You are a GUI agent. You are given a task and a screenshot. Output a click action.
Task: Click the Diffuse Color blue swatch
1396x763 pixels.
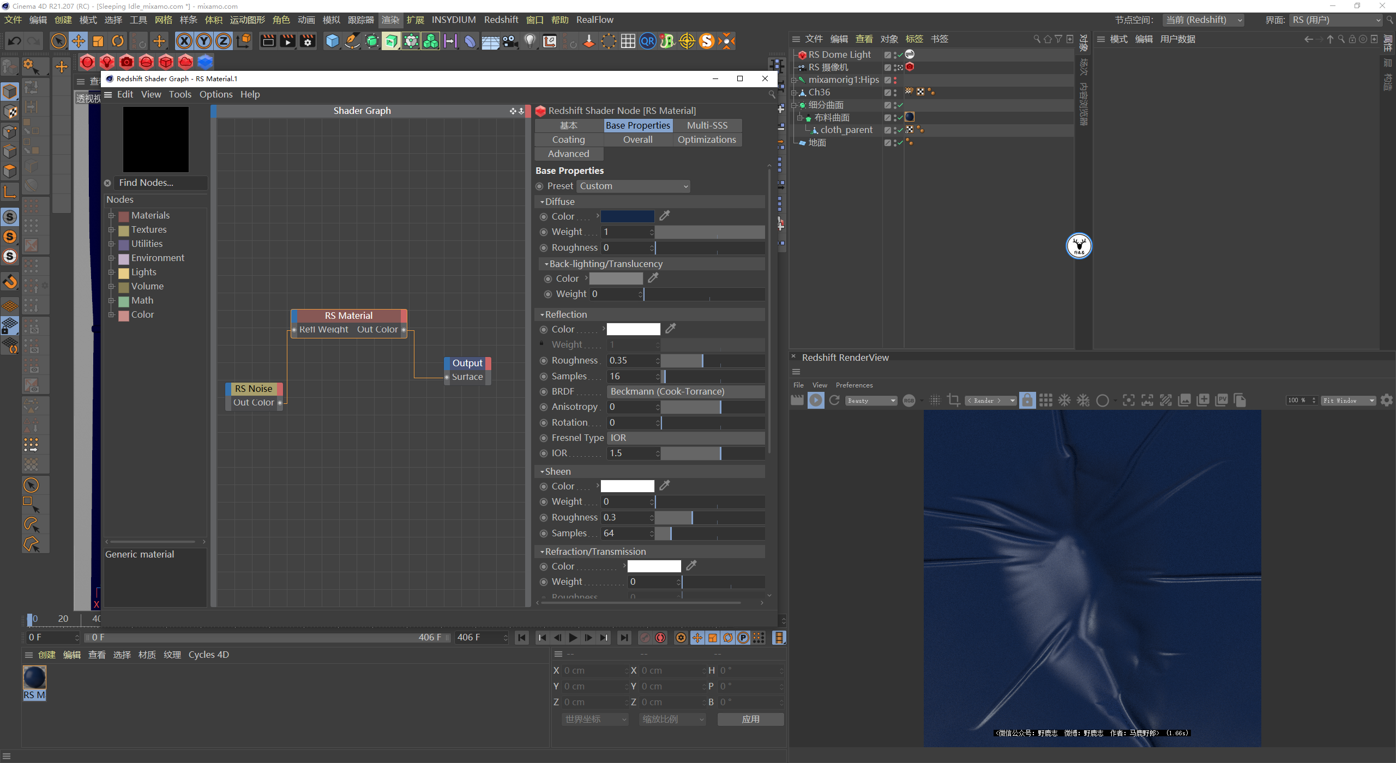pyautogui.click(x=627, y=216)
